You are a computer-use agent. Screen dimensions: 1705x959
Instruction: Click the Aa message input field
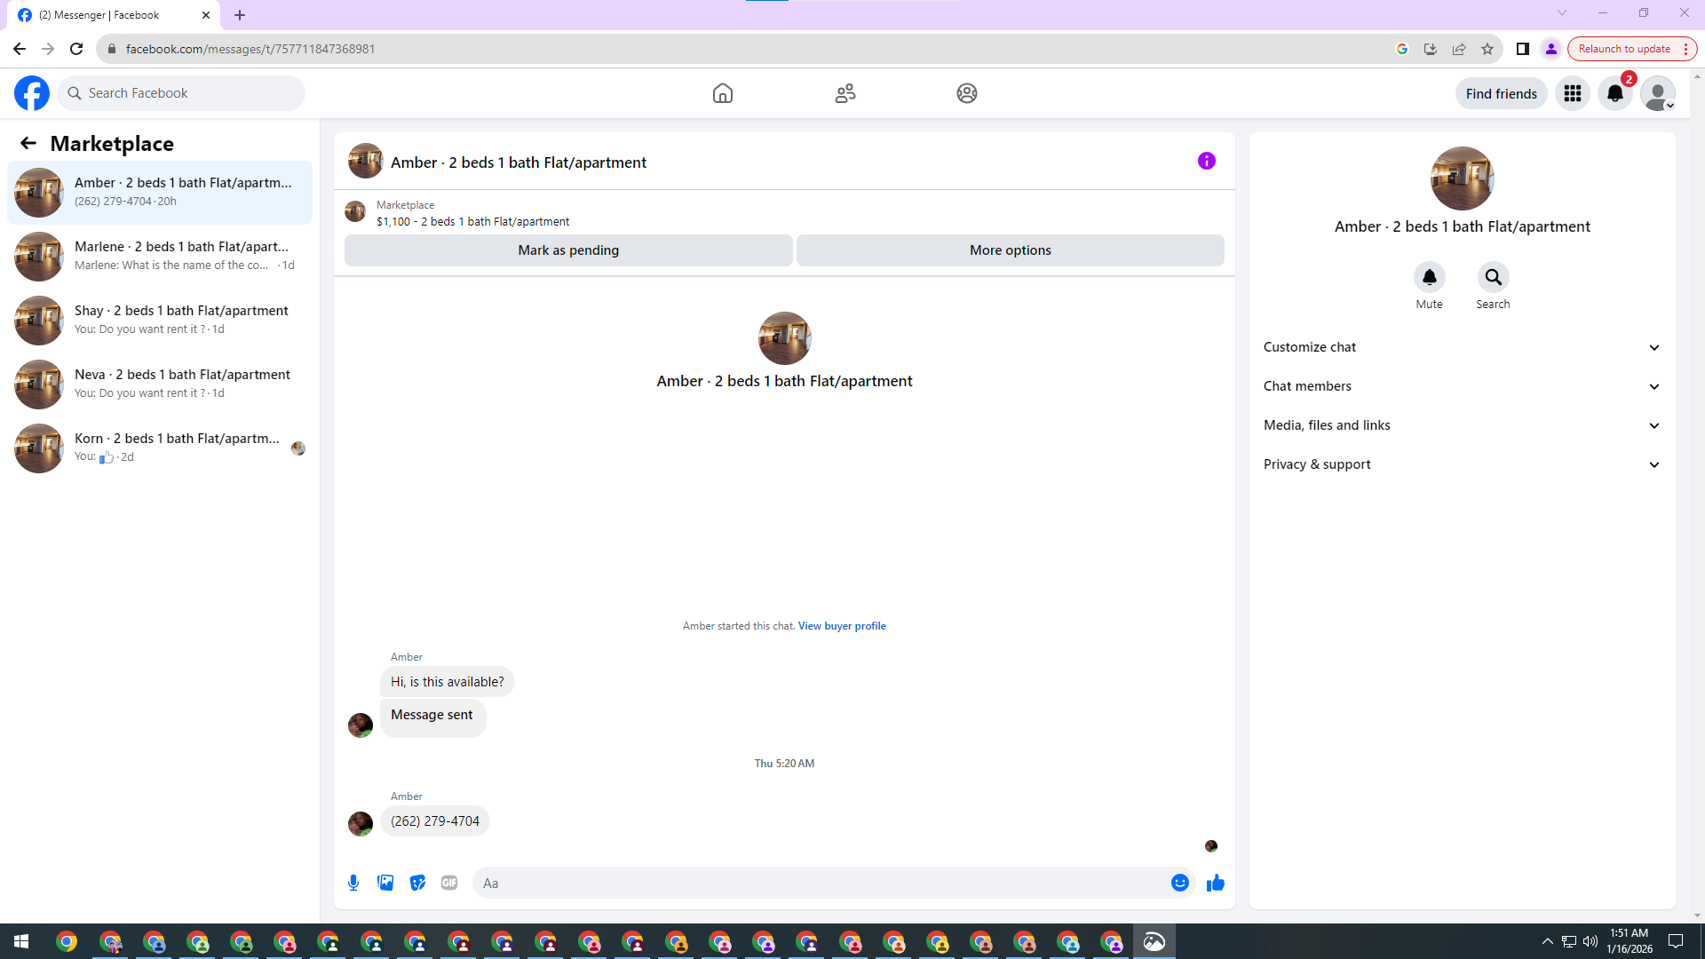point(817,883)
